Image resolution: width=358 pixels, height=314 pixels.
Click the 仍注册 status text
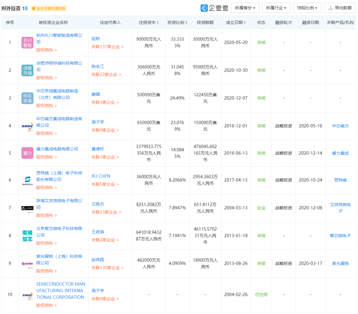click(x=261, y=294)
